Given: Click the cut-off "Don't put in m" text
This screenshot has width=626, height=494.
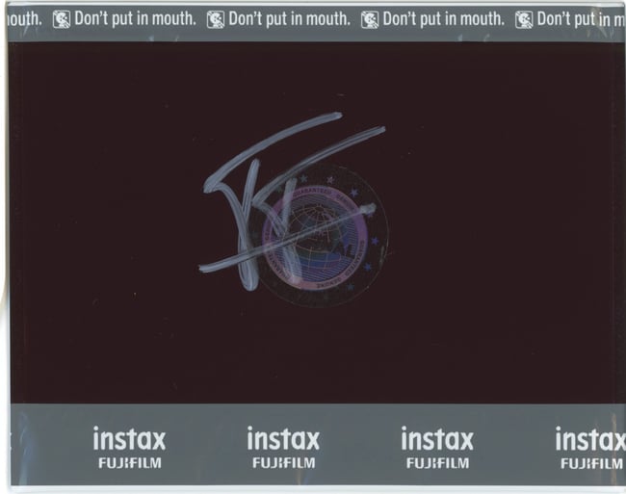Looking at the screenshot, I should point(580,19).
